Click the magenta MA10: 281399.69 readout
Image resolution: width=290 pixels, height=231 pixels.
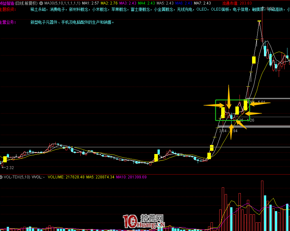pyautogui.click(x=131, y=177)
